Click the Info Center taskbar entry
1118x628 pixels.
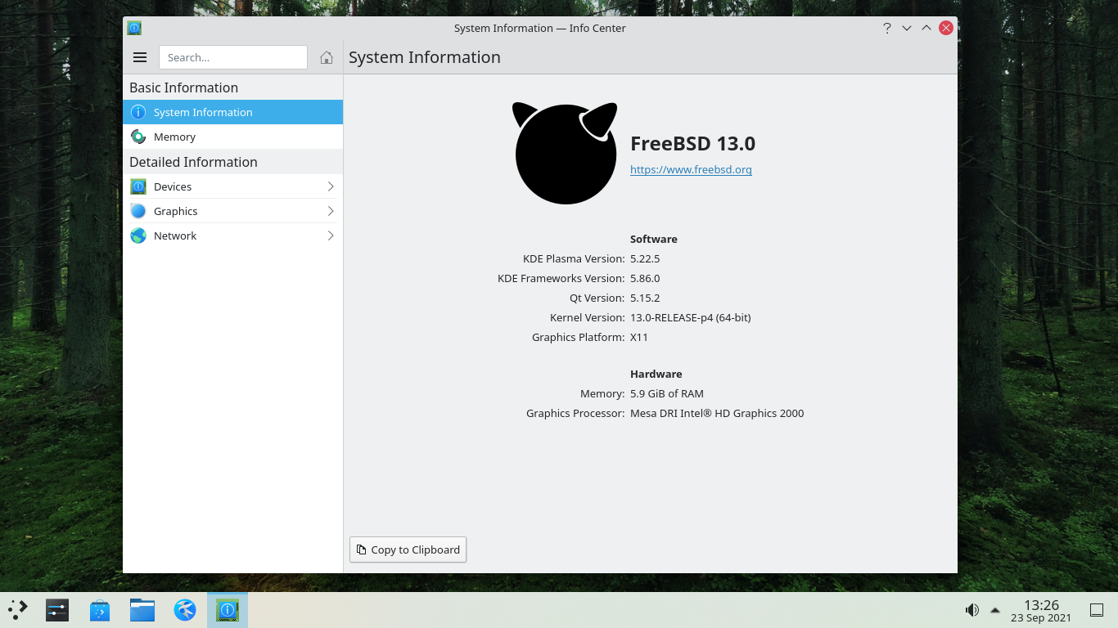[x=228, y=610]
